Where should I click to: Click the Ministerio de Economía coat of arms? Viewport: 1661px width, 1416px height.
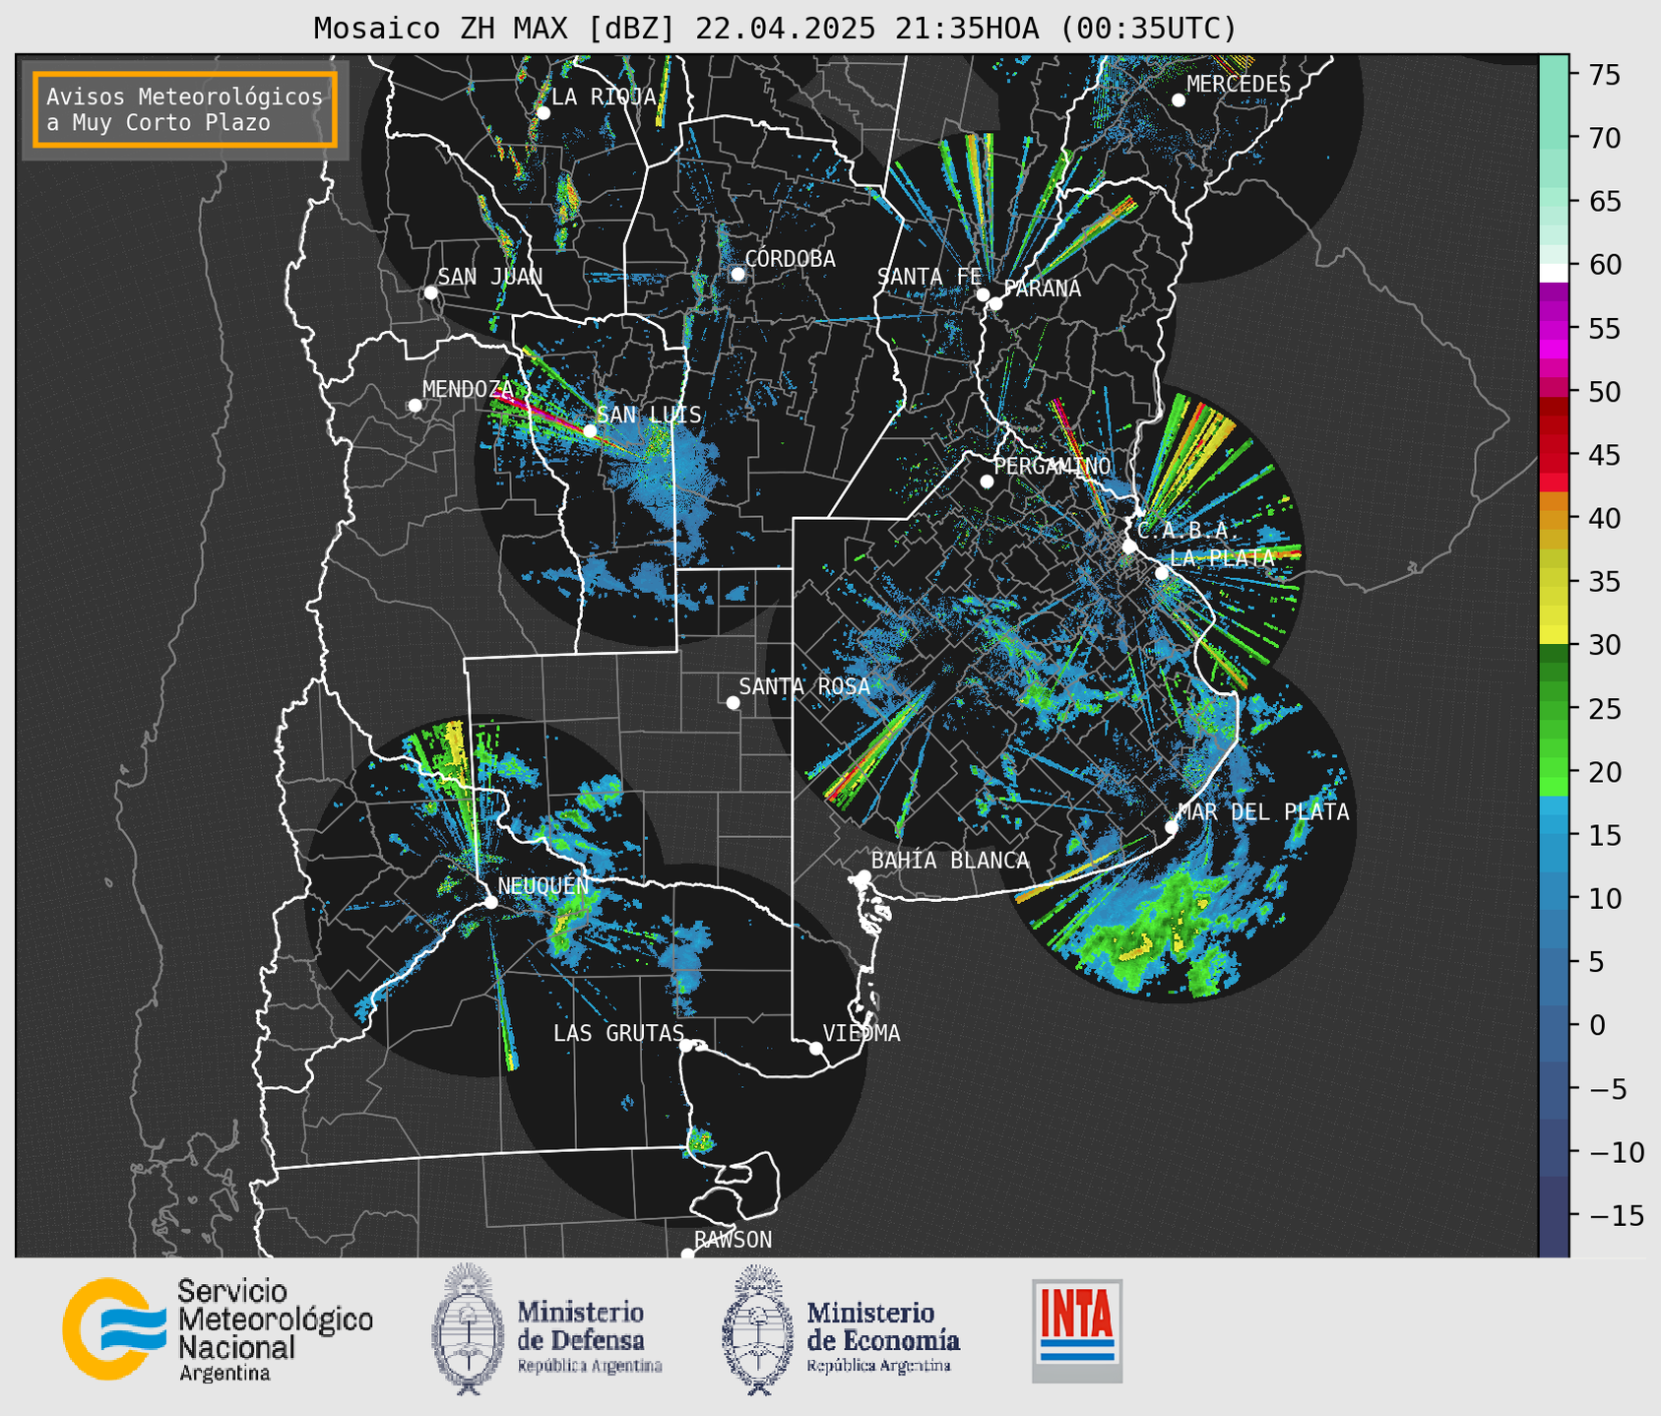coord(756,1328)
